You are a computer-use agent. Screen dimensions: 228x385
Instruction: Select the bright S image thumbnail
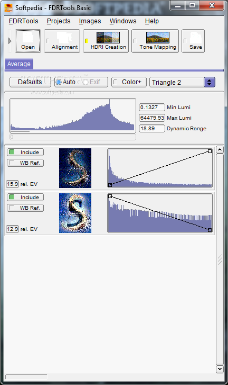pos(75,213)
